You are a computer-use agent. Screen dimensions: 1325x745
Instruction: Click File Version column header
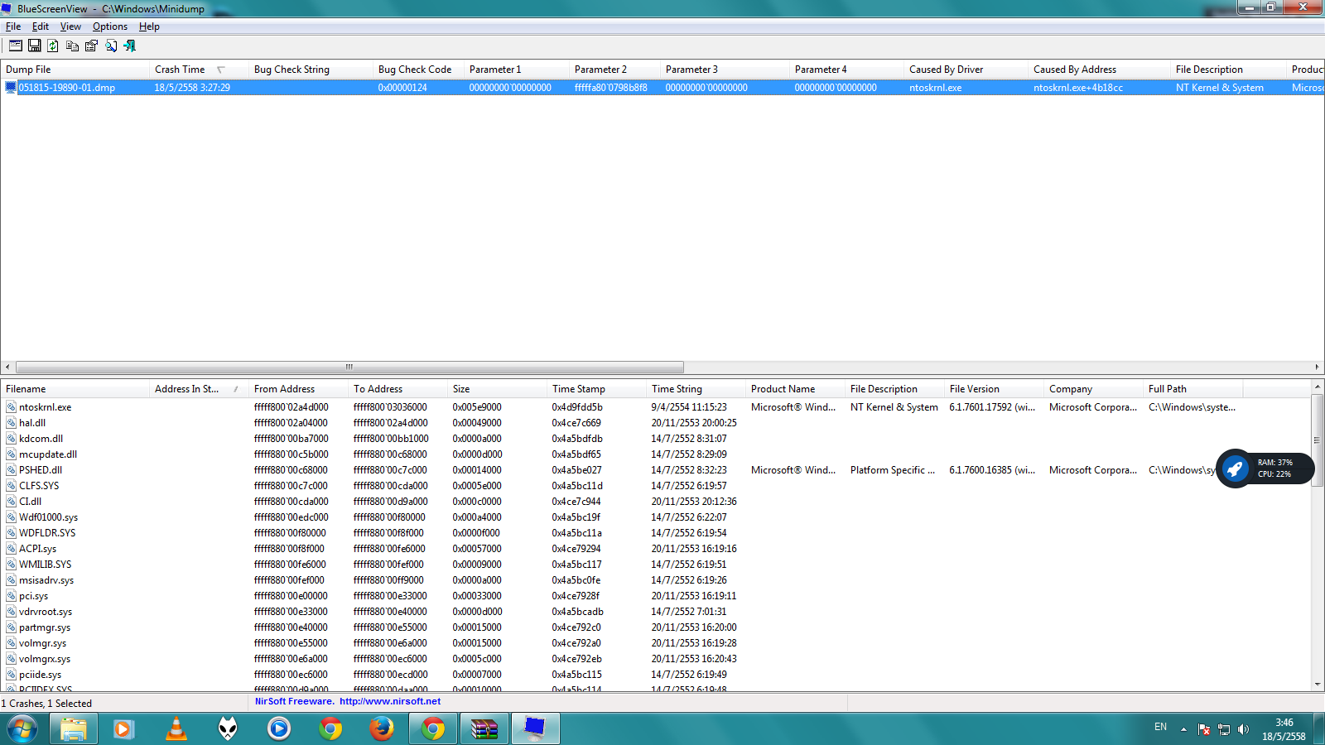tap(994, 389)
